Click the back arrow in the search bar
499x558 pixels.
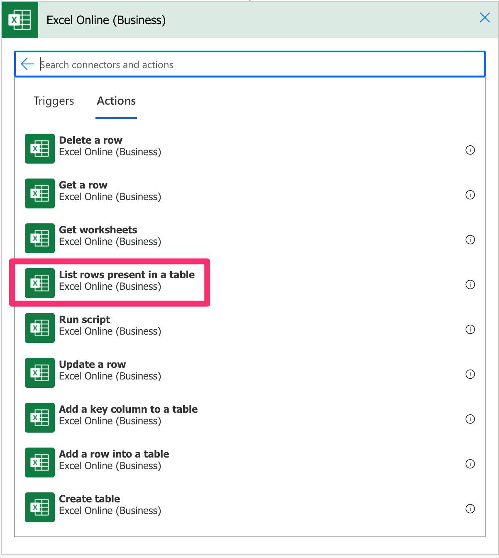click(x=26, y=64)
